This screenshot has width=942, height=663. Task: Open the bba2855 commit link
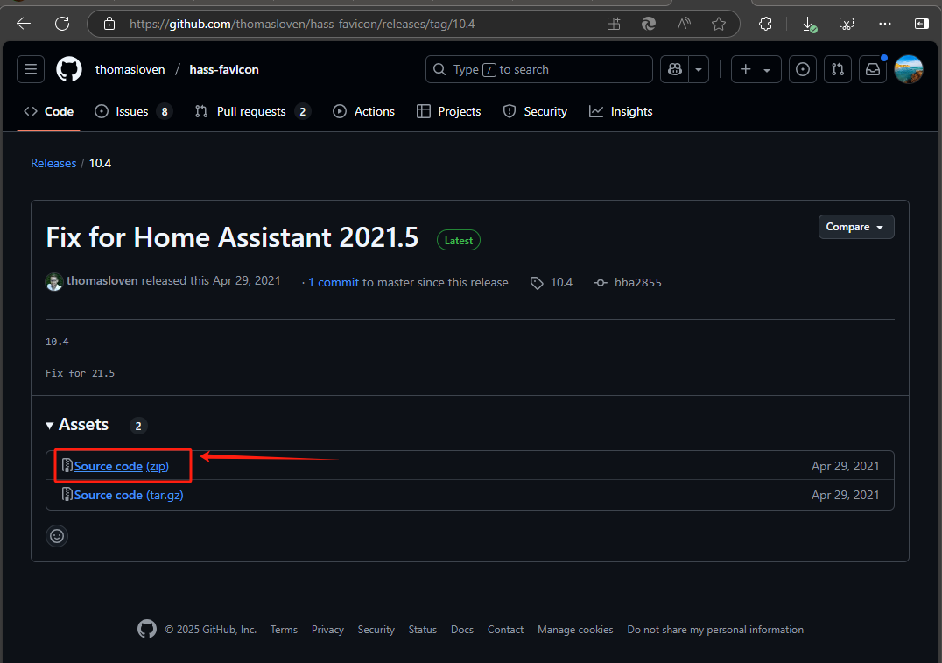(637, 282)
